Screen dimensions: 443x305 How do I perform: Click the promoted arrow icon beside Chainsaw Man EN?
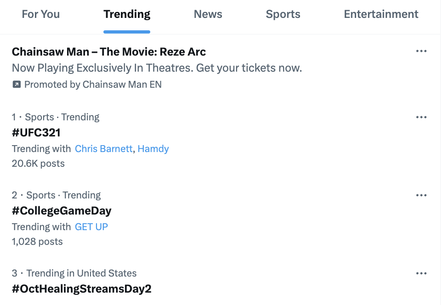point(17,85)
